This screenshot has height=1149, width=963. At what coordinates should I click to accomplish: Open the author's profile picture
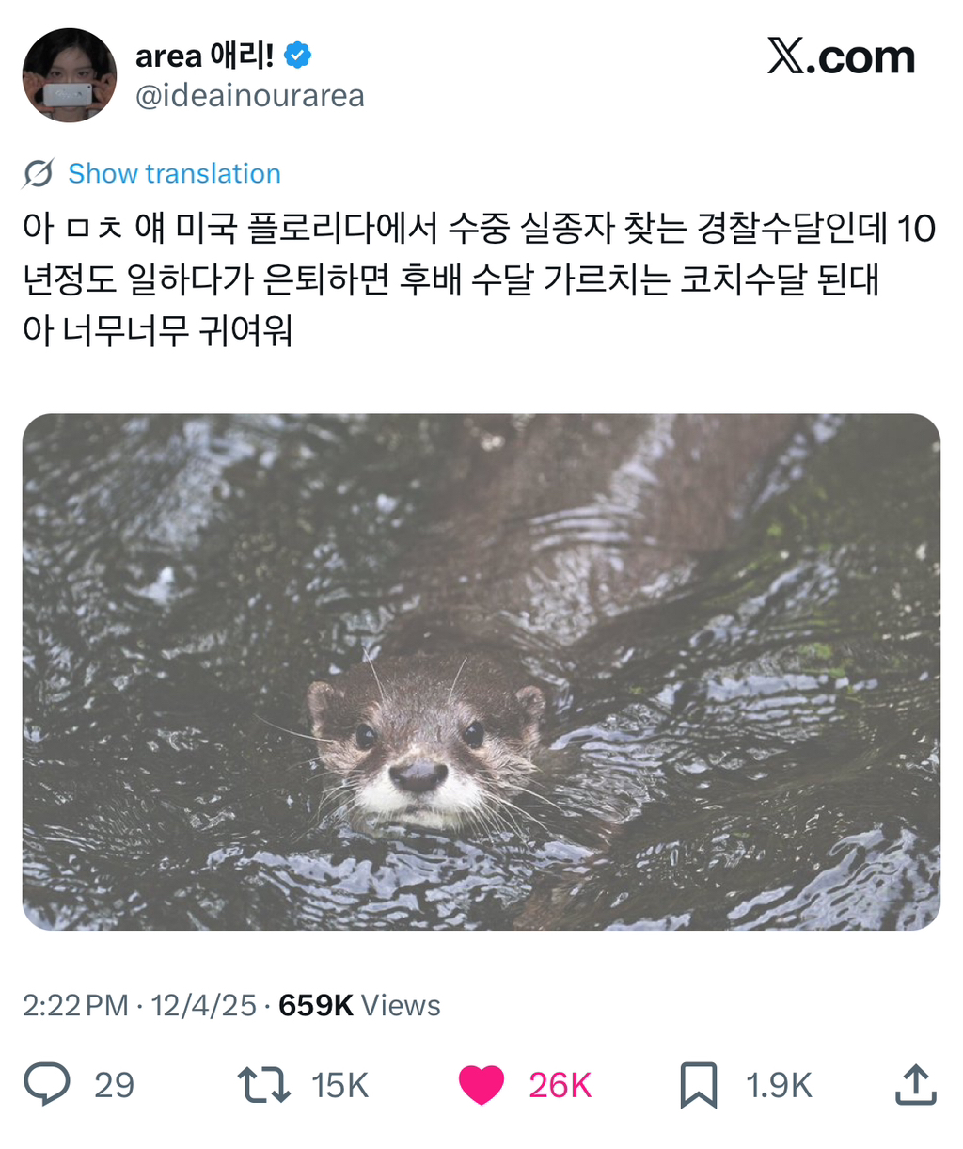[x=70, y=75]
